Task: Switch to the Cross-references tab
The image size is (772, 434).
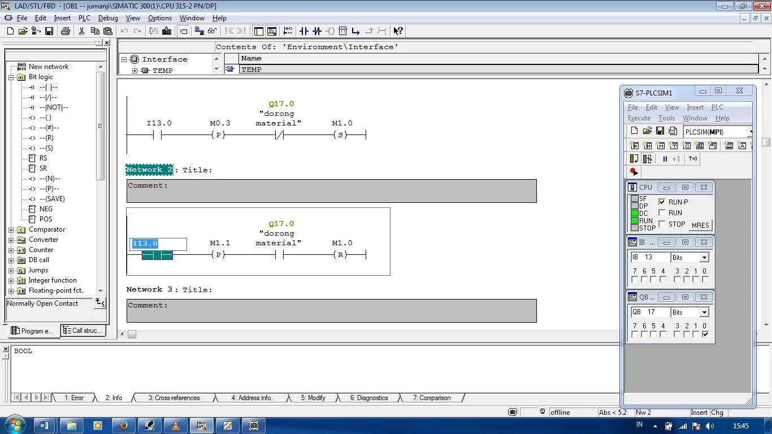Action: coord(174,398)
